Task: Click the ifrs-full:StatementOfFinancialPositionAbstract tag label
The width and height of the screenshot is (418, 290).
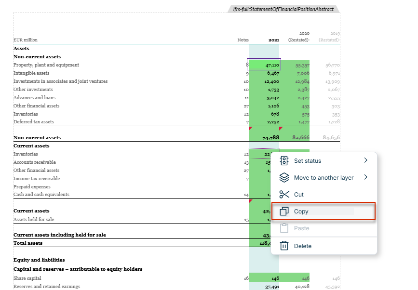Action: (283, 9)
